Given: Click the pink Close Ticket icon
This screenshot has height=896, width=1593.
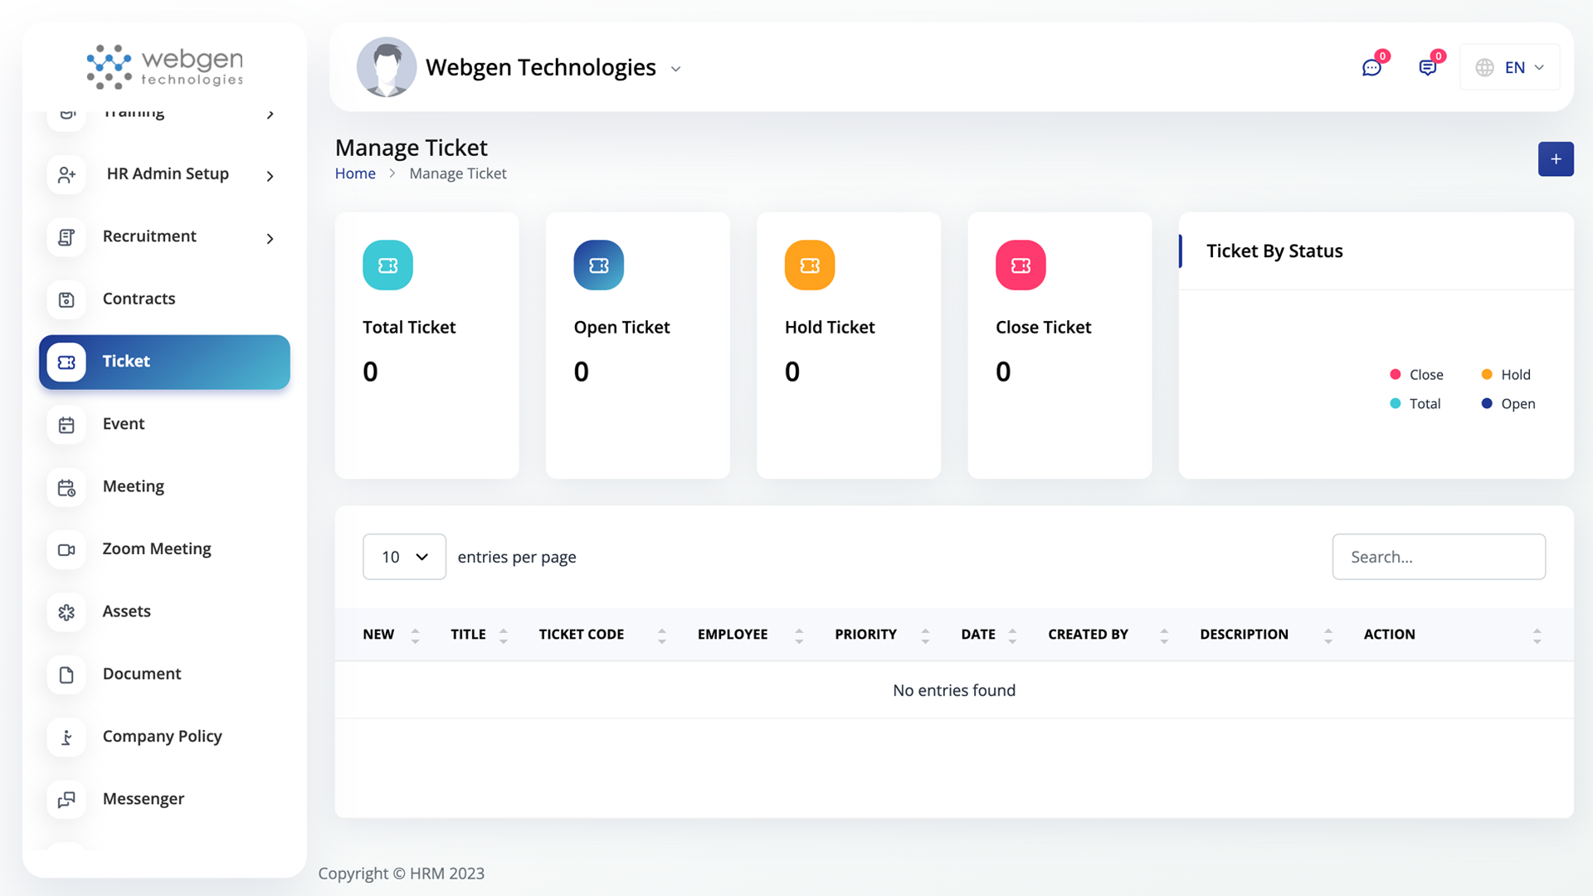Looking at the screenshot, I should 1020,265.
